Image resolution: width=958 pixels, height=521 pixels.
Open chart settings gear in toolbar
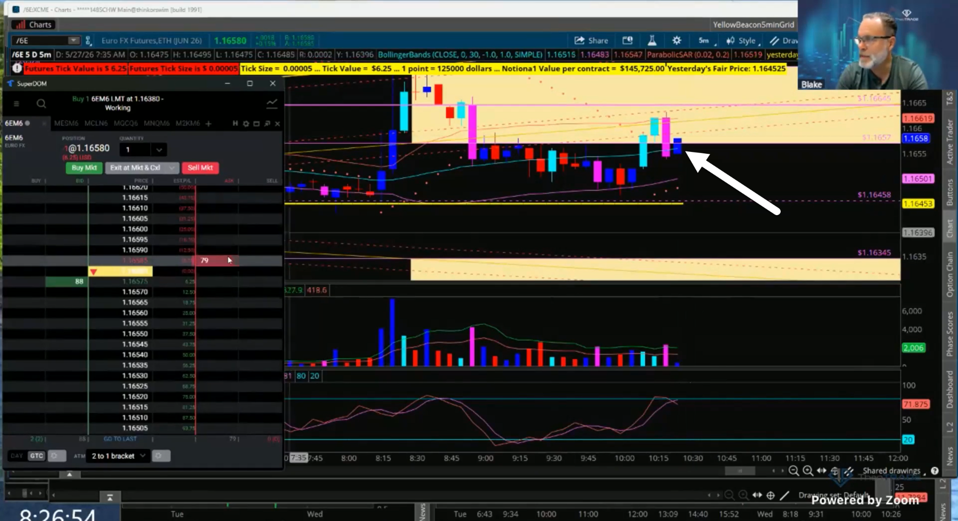[x=677, y=41]
